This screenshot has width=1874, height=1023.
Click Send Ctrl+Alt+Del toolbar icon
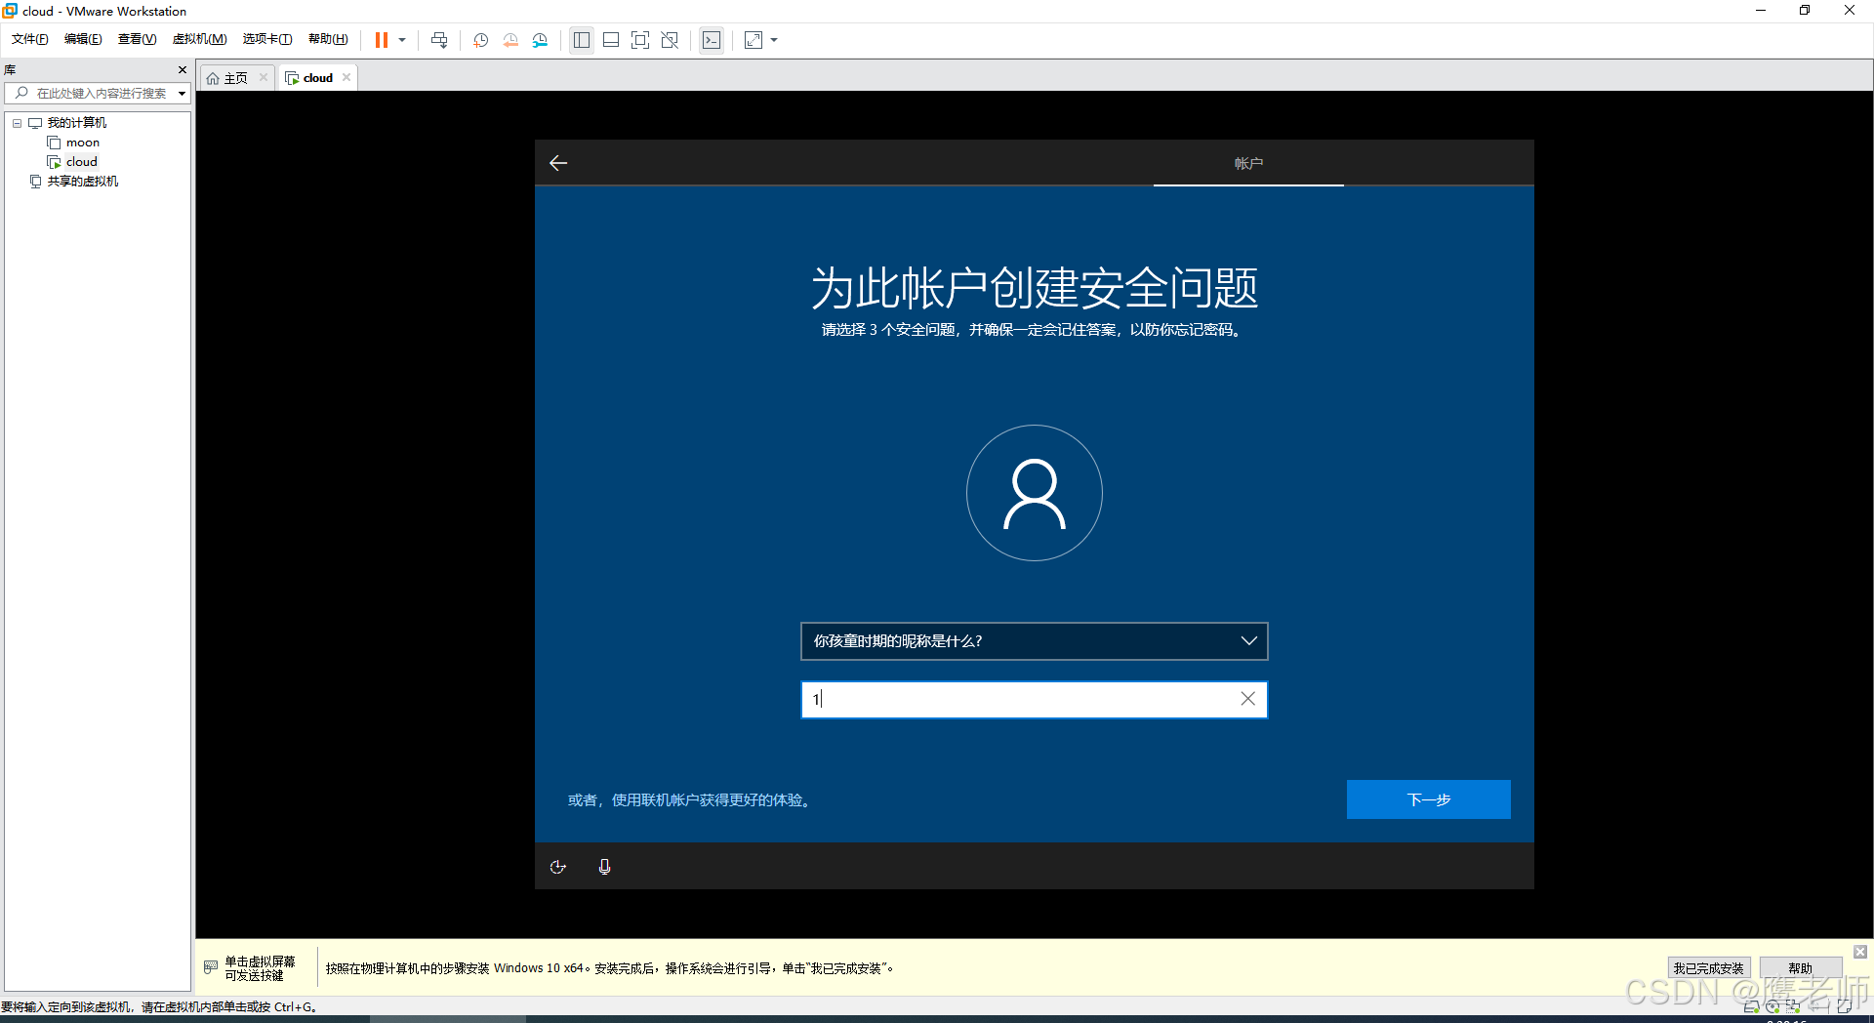pyautogui.click(x=439, y=40)
